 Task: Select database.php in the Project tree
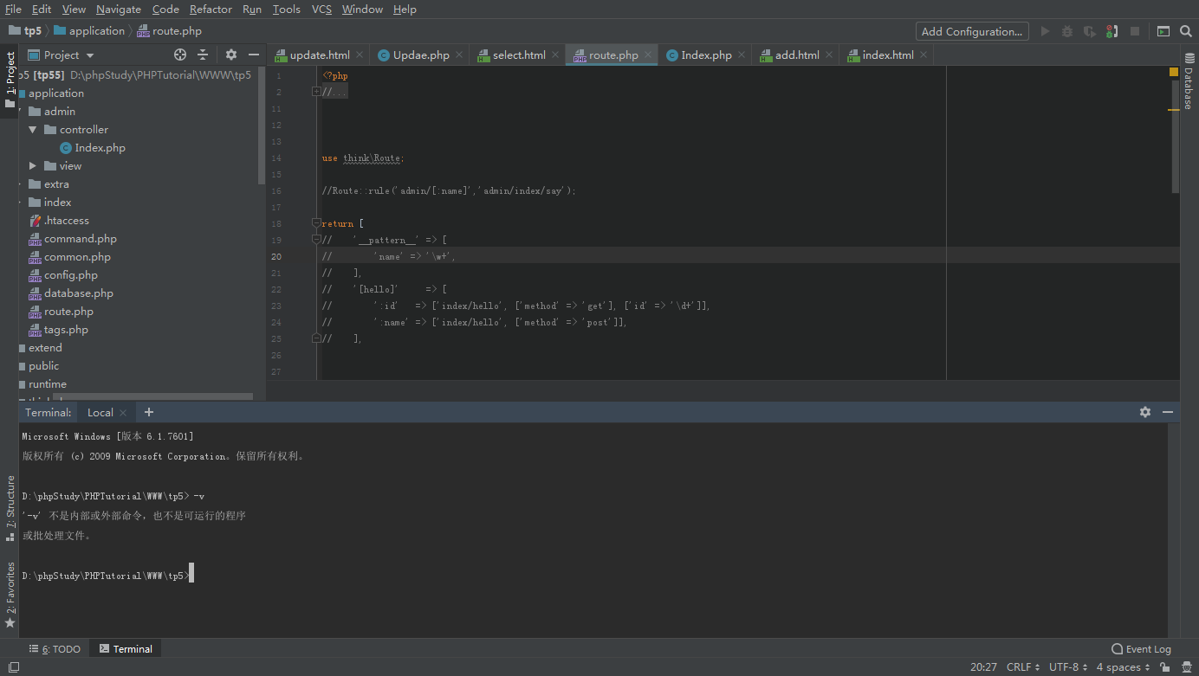click(76, 293)
